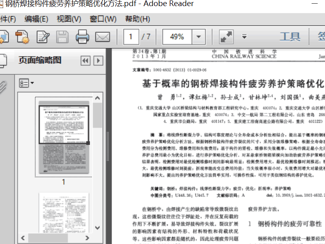Select page 2 thumbnail
Viewport: 325px width, 244px height.
[x=64, y=212]
